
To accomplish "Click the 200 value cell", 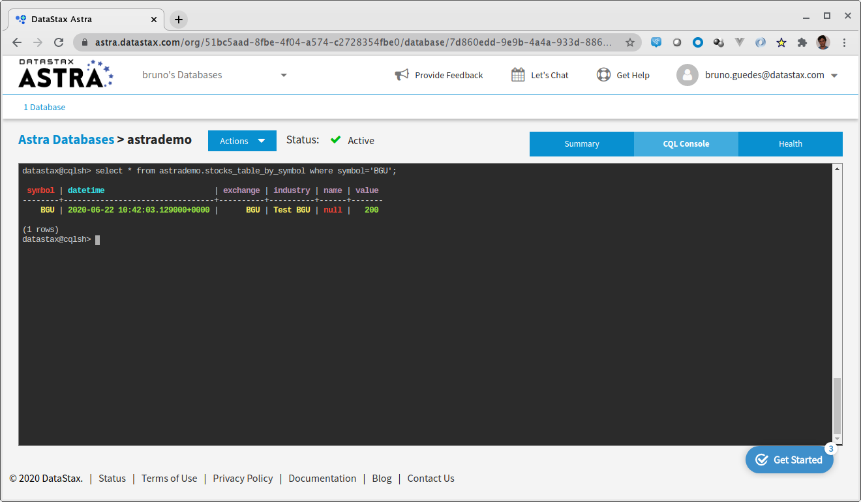I will (x=372, y=210).
